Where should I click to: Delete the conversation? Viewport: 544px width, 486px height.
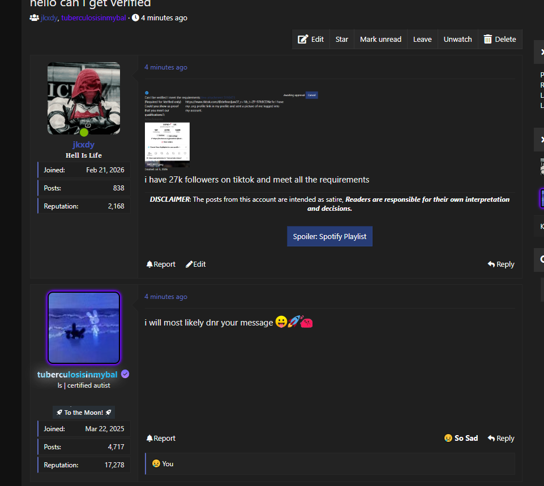500,39
